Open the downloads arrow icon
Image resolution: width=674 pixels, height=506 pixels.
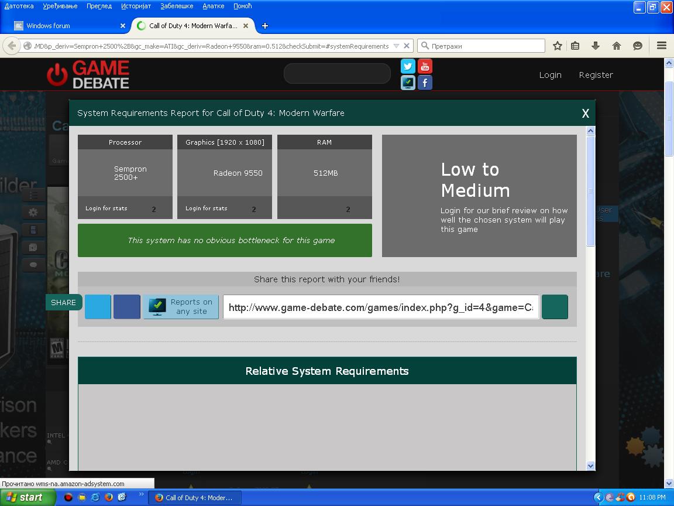click(x=596, y=46)
